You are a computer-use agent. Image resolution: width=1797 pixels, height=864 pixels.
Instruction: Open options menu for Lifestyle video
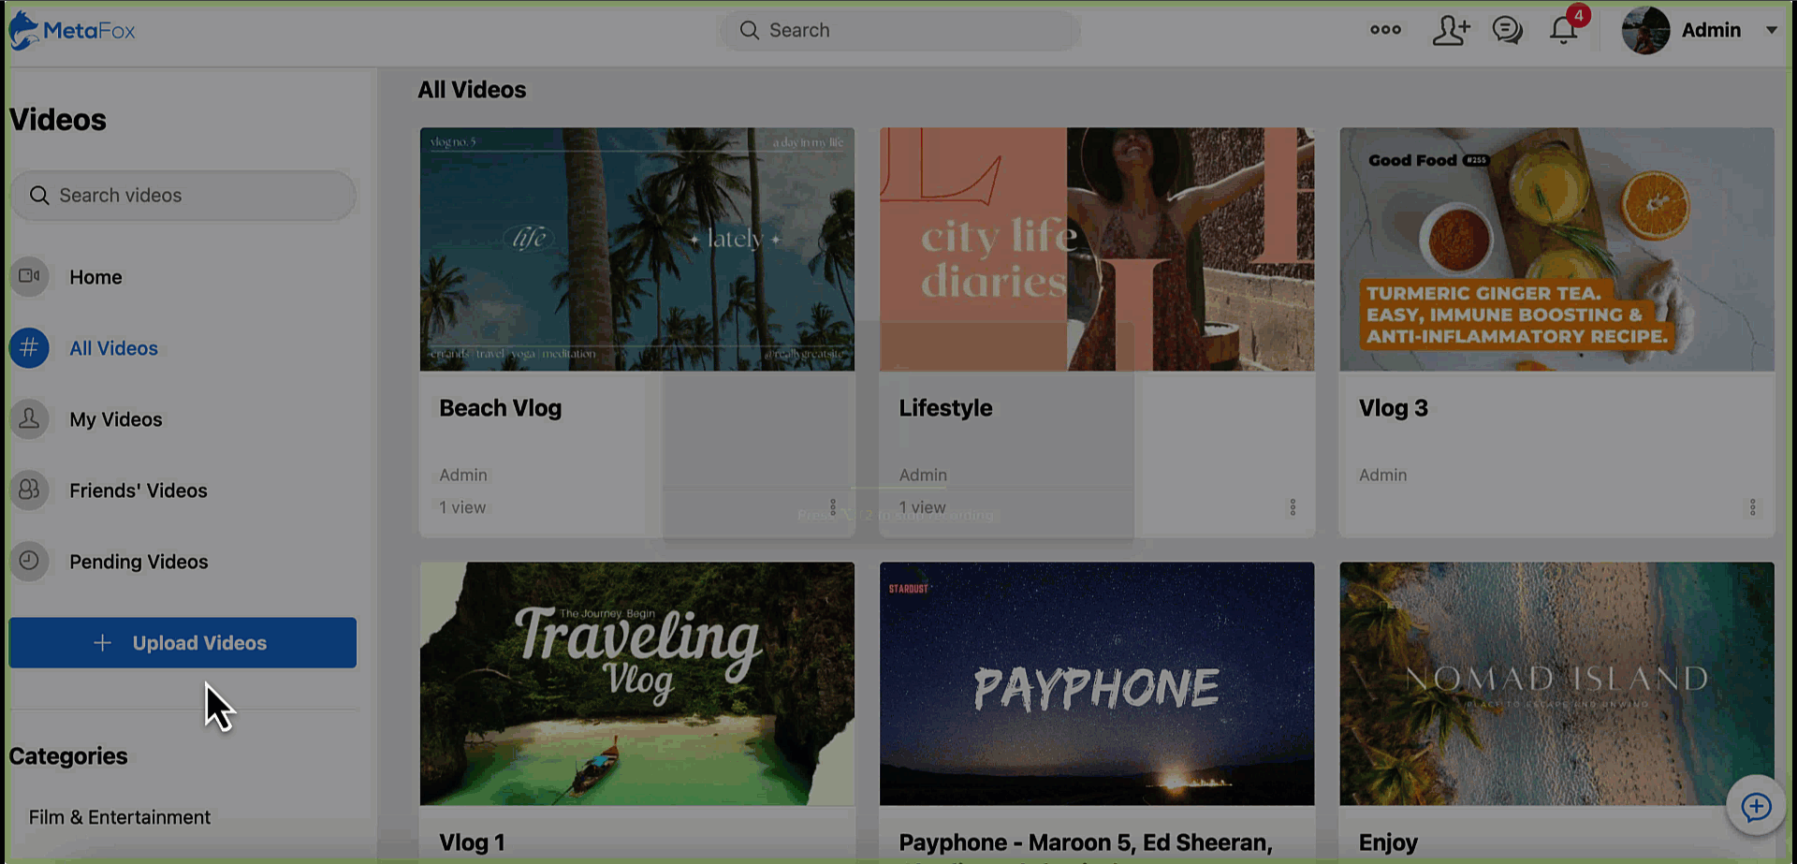1293,507
